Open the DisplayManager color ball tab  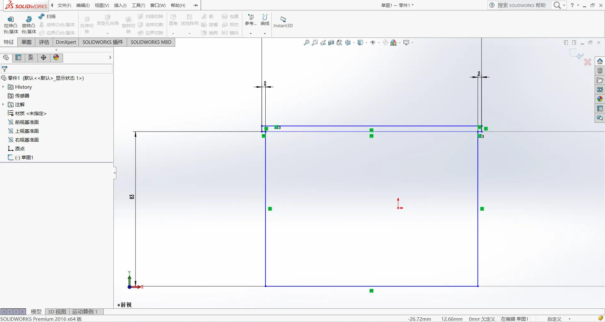pos(56,57)
